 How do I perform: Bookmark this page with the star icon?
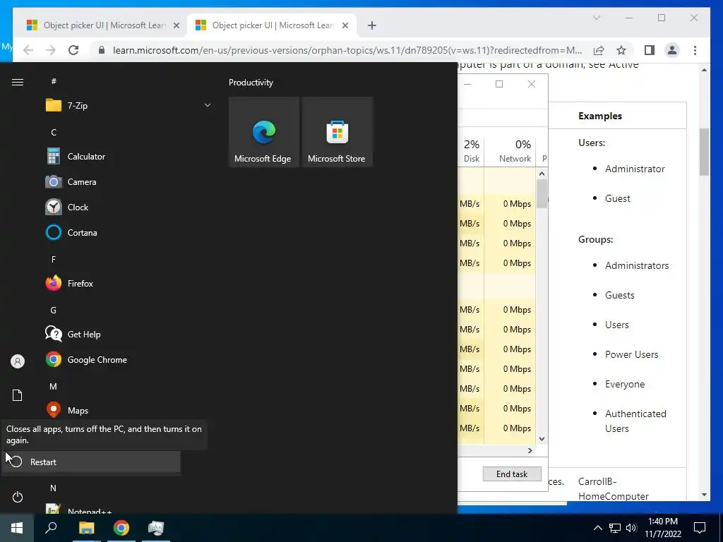tap(621, 50)
